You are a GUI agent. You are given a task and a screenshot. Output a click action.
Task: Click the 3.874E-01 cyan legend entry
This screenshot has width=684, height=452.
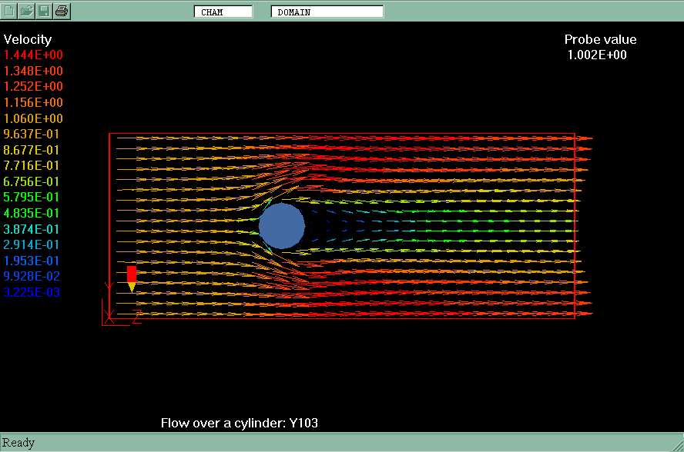pos(32,229)
